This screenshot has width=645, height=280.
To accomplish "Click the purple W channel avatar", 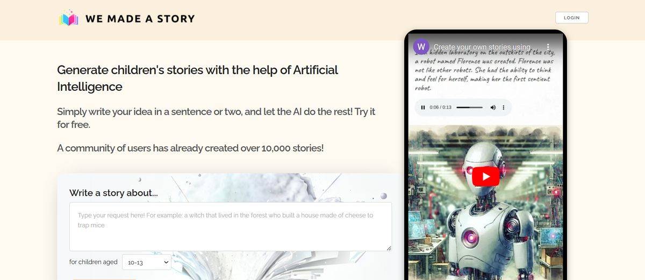I will pos(421,46).
